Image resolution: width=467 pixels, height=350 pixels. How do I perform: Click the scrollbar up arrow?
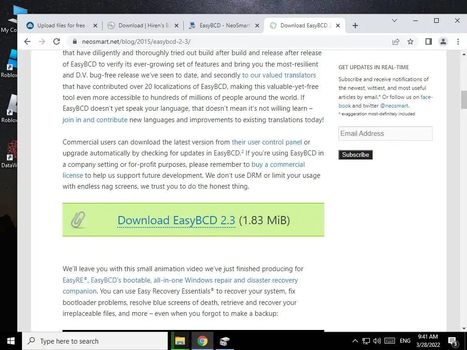(464, 55)
